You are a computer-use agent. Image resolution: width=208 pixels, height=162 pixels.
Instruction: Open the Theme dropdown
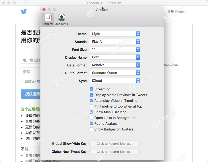click(115, 34)
